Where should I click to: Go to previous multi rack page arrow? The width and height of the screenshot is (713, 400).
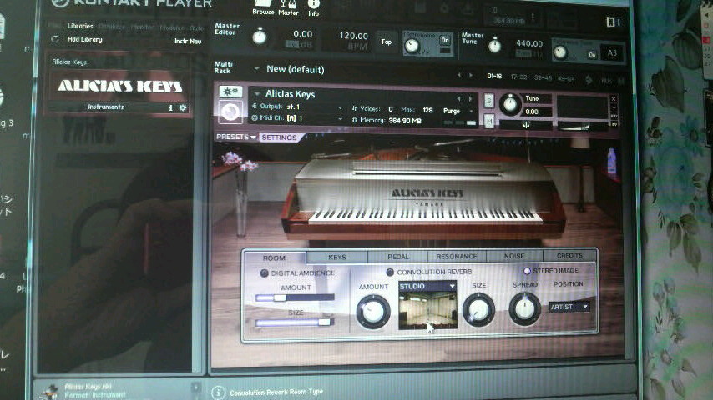pos(459,75)
